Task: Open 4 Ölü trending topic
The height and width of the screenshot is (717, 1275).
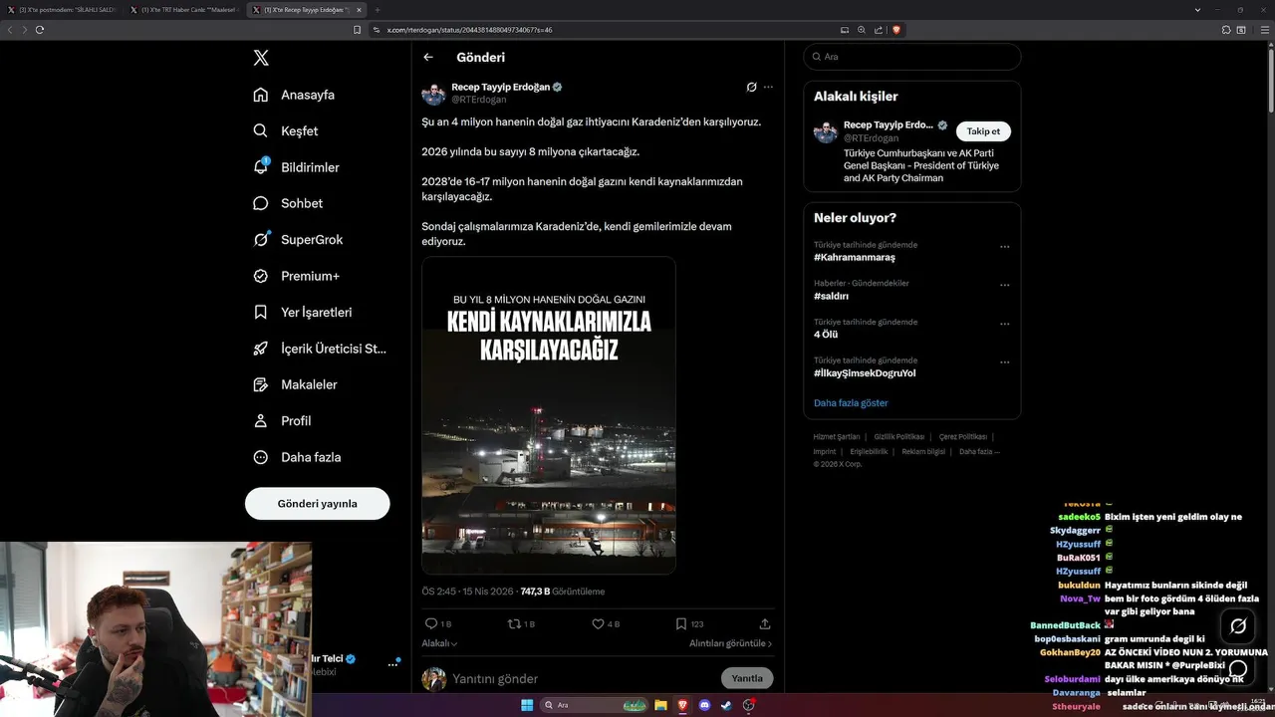Action: point(826,335)
